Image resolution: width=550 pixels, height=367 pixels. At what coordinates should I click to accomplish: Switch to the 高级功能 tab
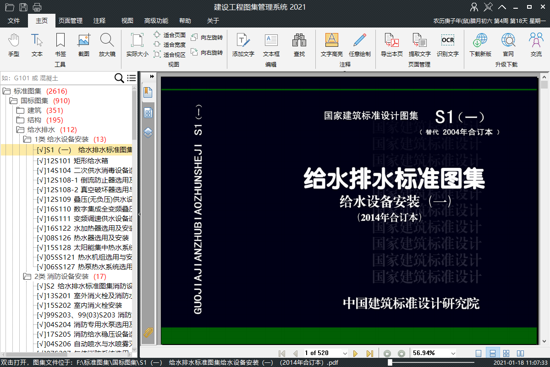(x=156, y=21)
